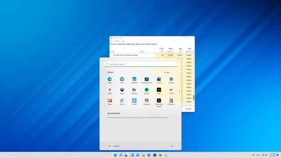Launch the pinned PicsArt app

[122, 101]
